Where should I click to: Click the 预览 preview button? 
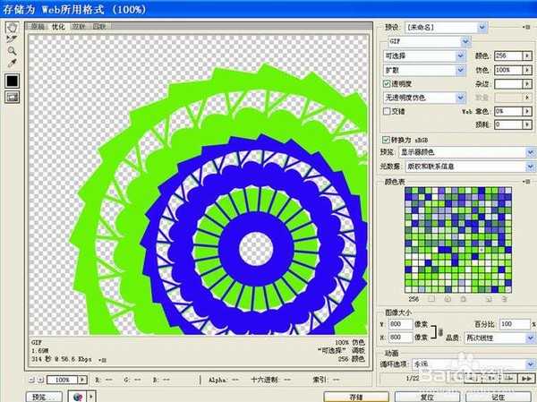(x=40, y=396)
